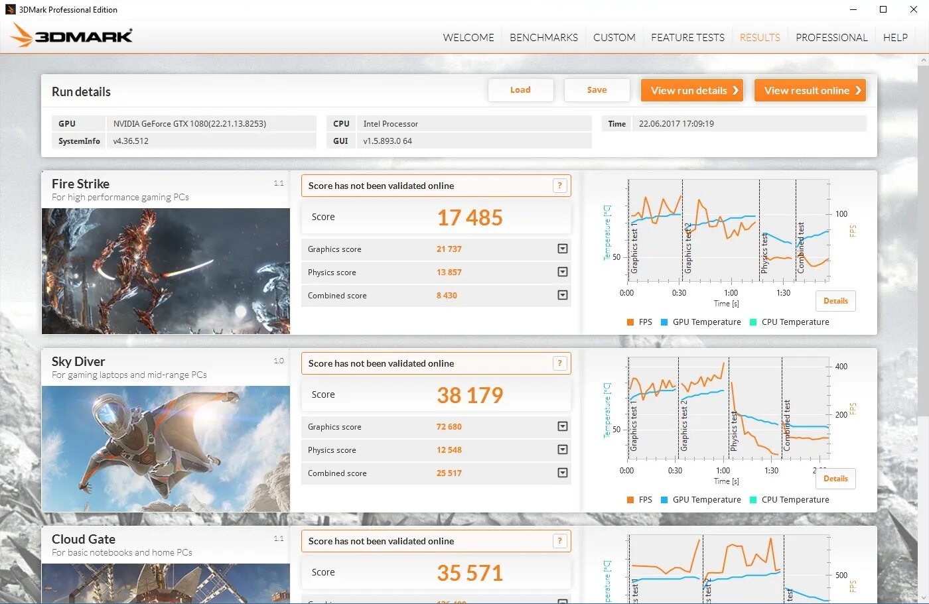The height and width of the screenshot is (604, 929).
Task: Expand Sky Diver Physics score details
Action: (x=563, y=450)
